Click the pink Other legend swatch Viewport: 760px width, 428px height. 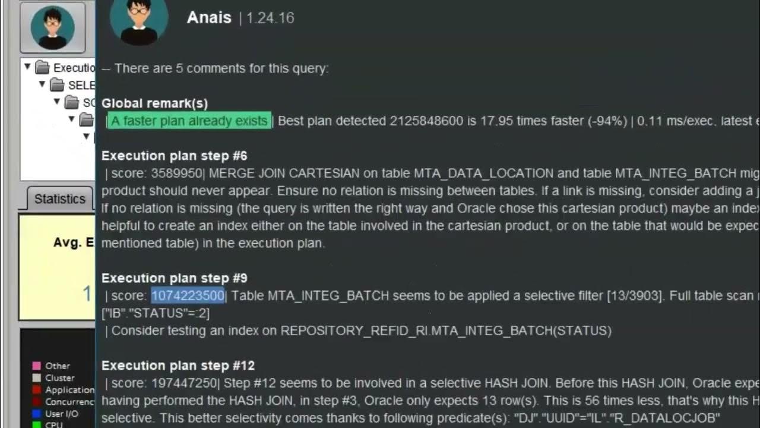click(x=37, y=366)
